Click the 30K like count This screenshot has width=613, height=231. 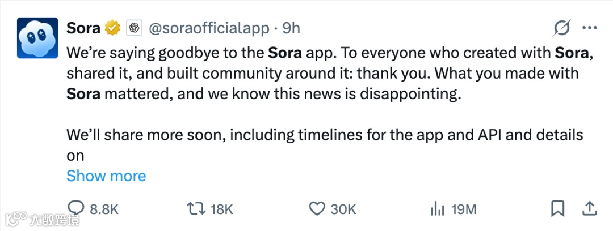343,209
